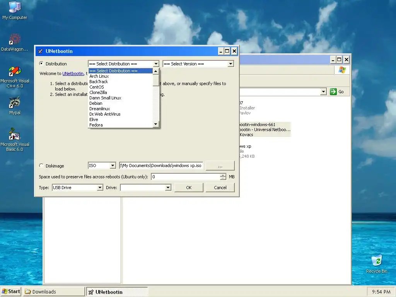Viewport: 396px width, 297px height.
Task: Click the Go button label in Downloads window
Action: pos(341,92)
